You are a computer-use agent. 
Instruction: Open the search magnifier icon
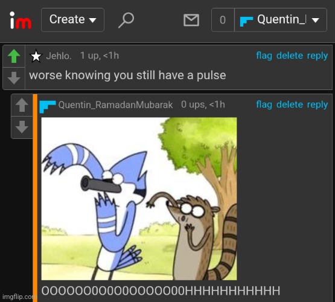coord(126,20)
